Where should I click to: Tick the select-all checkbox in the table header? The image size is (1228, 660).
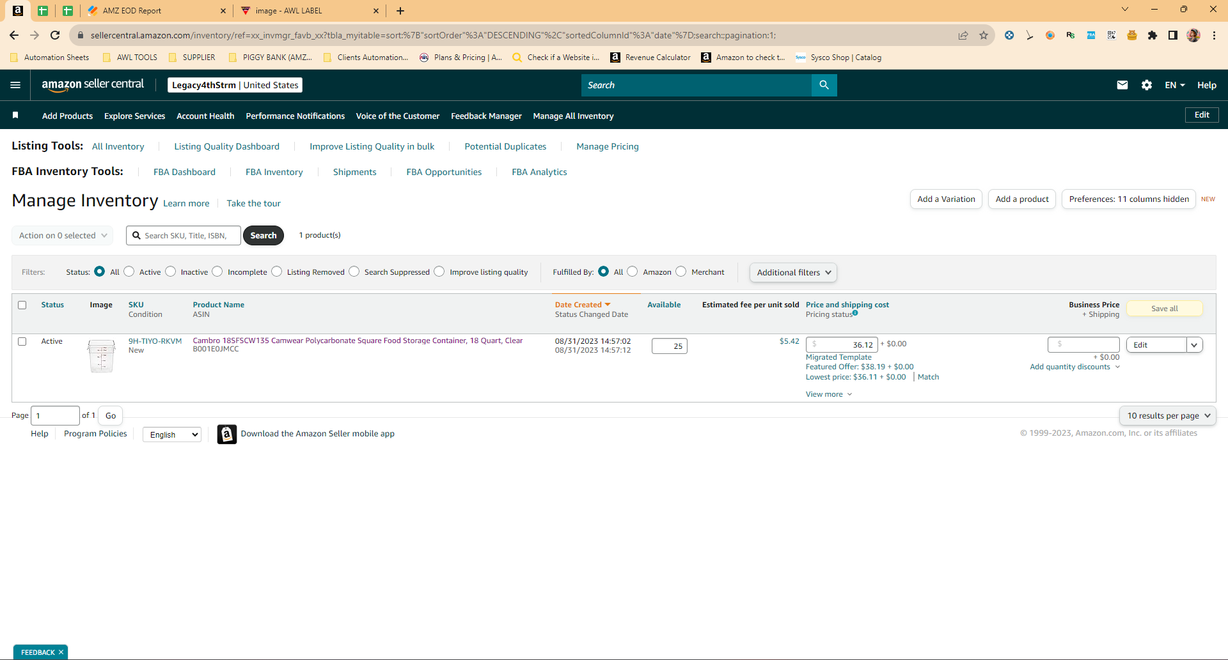pyautogui.click(x=22, y=305)
